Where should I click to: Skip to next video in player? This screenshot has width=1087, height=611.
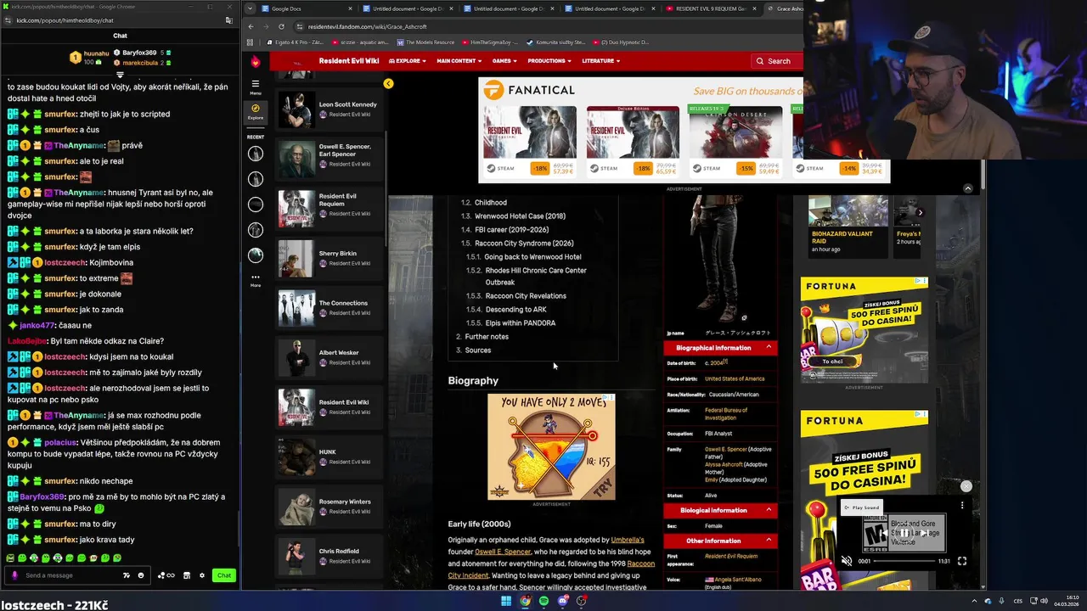pyautogui.click(x=925, y=534)
